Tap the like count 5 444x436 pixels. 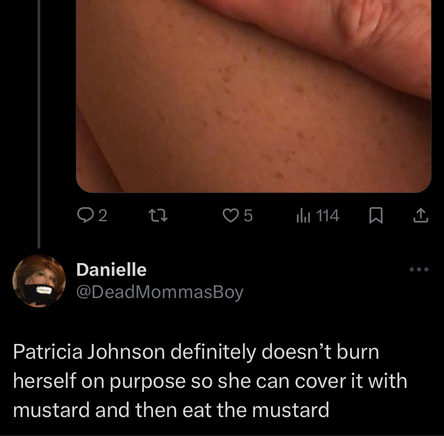click(x=248, y=216)
